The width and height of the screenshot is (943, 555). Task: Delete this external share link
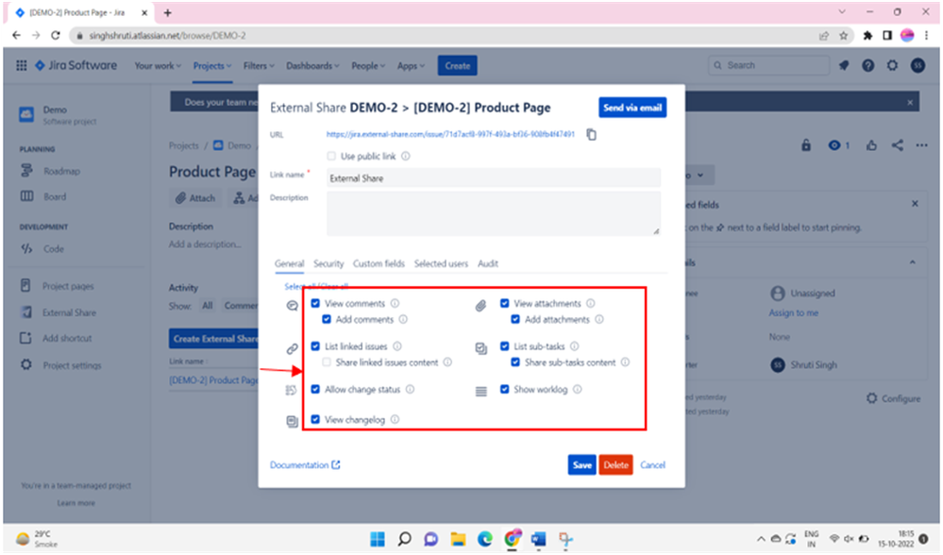point(615,464)
